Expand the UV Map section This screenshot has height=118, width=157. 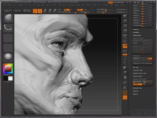point(136,67)
